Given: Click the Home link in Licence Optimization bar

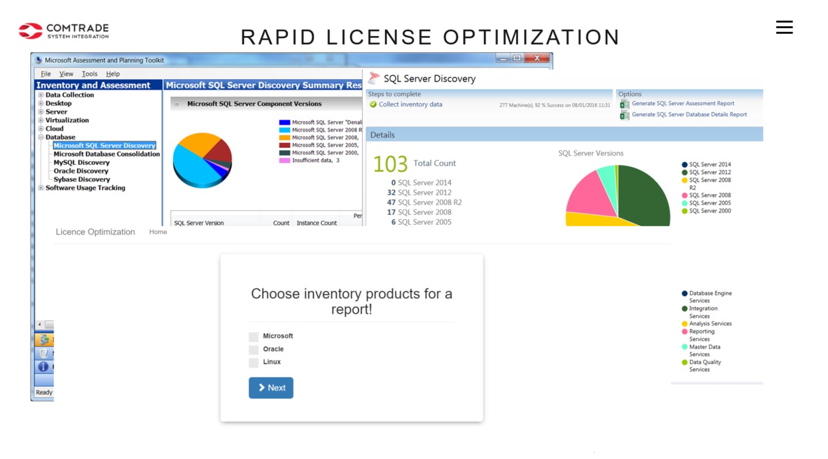Looking at the screenshot, I should click(x=158, y=232).
